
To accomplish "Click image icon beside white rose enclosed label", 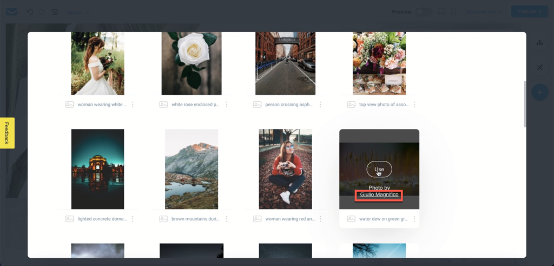I will [x=163, y=105].
